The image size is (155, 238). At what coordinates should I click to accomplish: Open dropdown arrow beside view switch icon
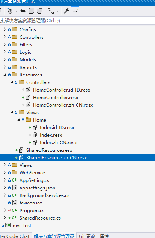pyautogui.click(x=57, y=11)
